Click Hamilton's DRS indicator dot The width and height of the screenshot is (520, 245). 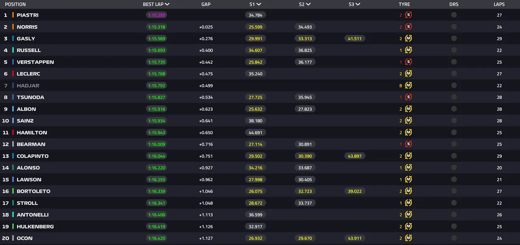[454, 133]
